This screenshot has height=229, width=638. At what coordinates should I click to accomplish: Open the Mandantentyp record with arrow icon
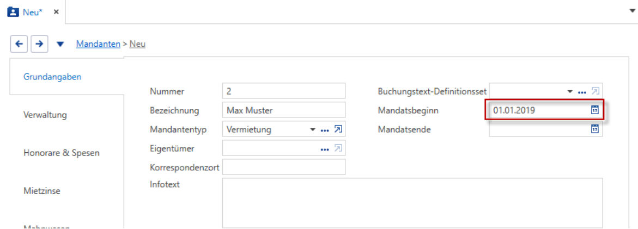click(338, 129)
